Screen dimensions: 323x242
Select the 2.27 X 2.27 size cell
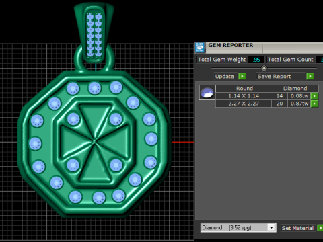point(244,104)
